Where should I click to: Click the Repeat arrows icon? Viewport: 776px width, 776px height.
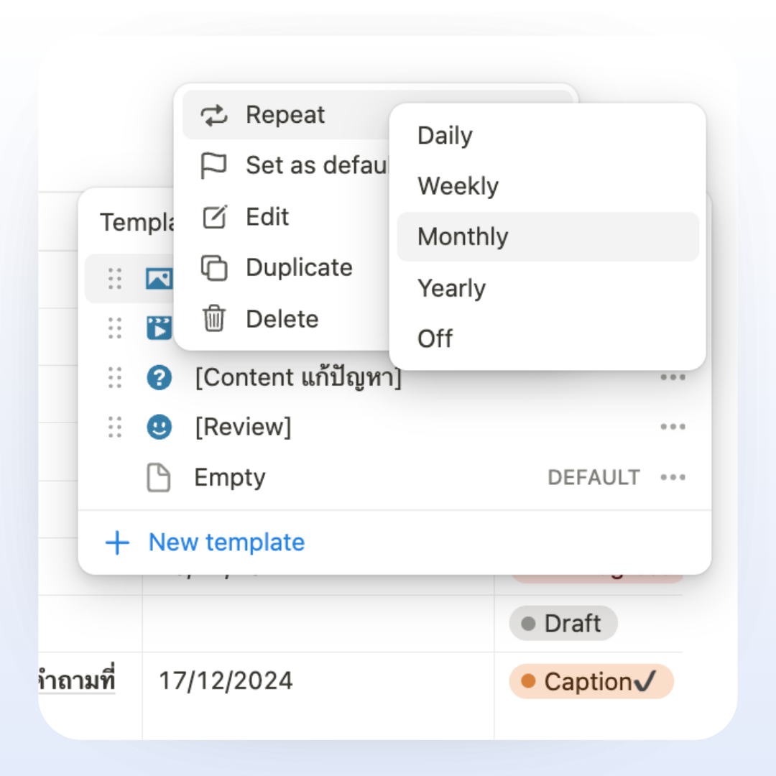click(213, 115)
